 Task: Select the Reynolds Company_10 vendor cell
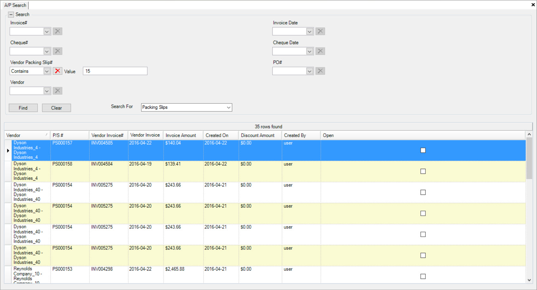31,274
